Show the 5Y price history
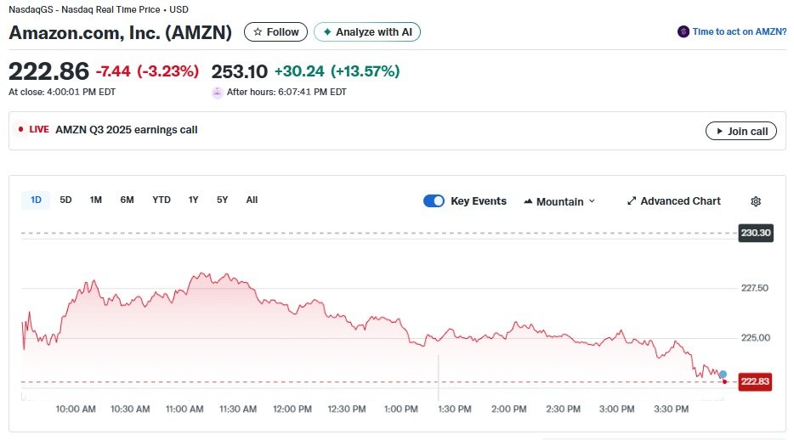The image size is (794, 440). point(222,200)
